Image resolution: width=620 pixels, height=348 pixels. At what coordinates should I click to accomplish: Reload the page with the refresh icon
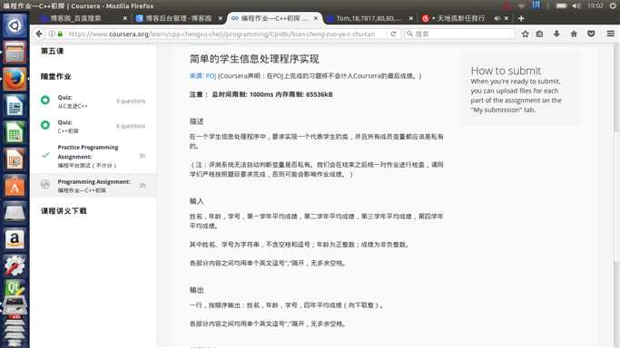point(393,34)
